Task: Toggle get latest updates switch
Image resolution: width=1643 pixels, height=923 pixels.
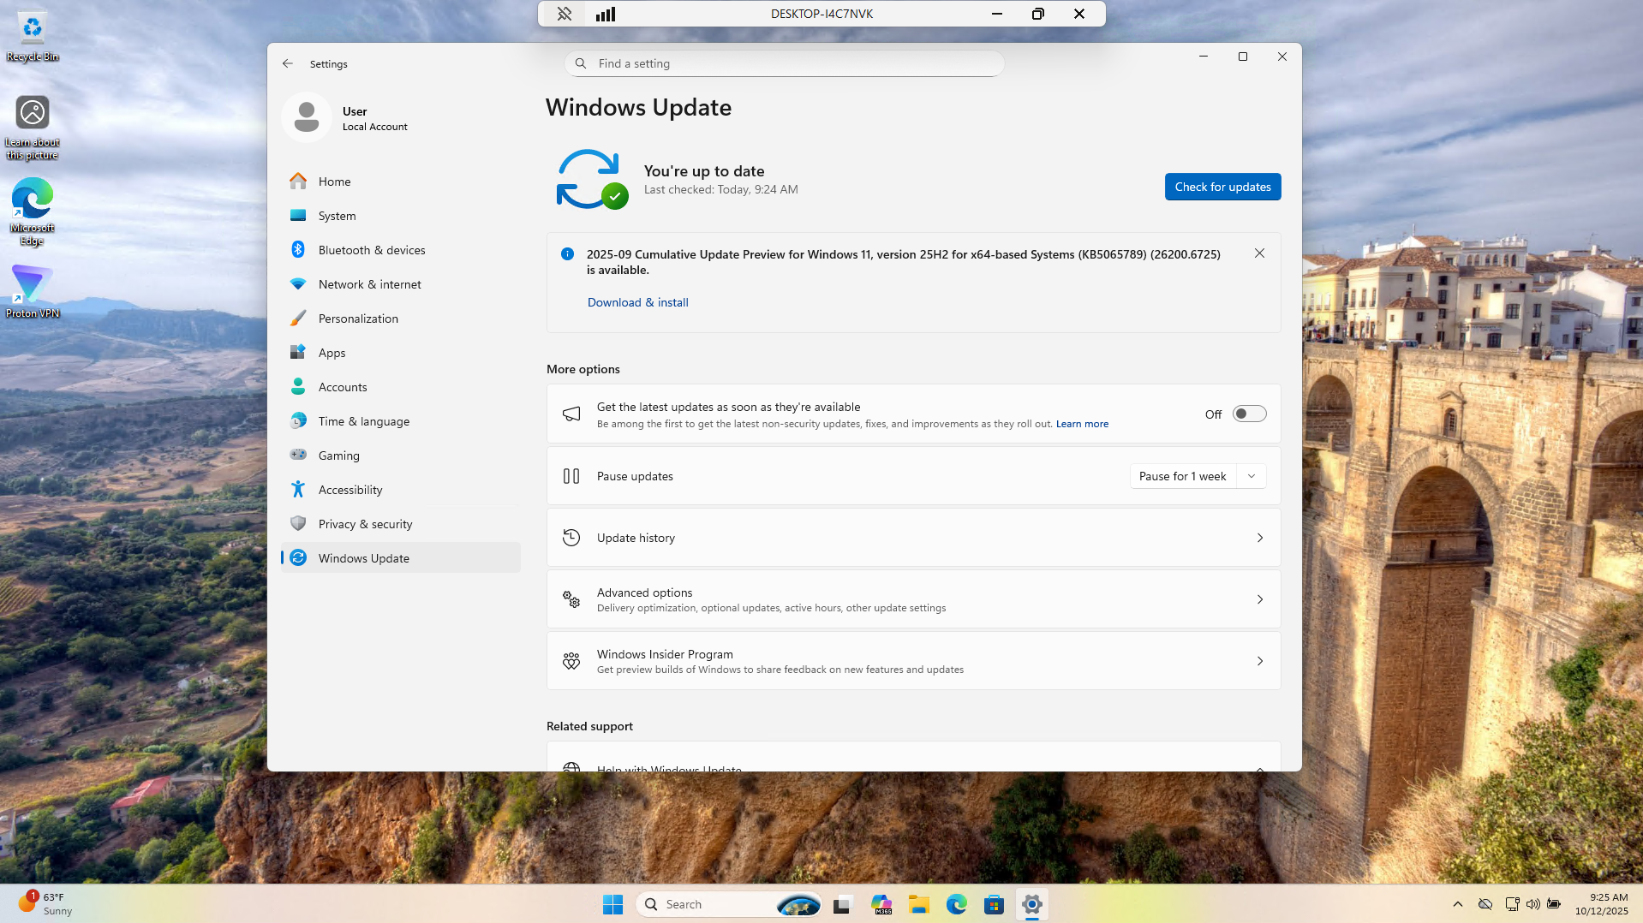Action: click(1249, 414)
